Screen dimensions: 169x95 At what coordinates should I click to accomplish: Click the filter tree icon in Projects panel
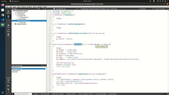tap(39, 9)
